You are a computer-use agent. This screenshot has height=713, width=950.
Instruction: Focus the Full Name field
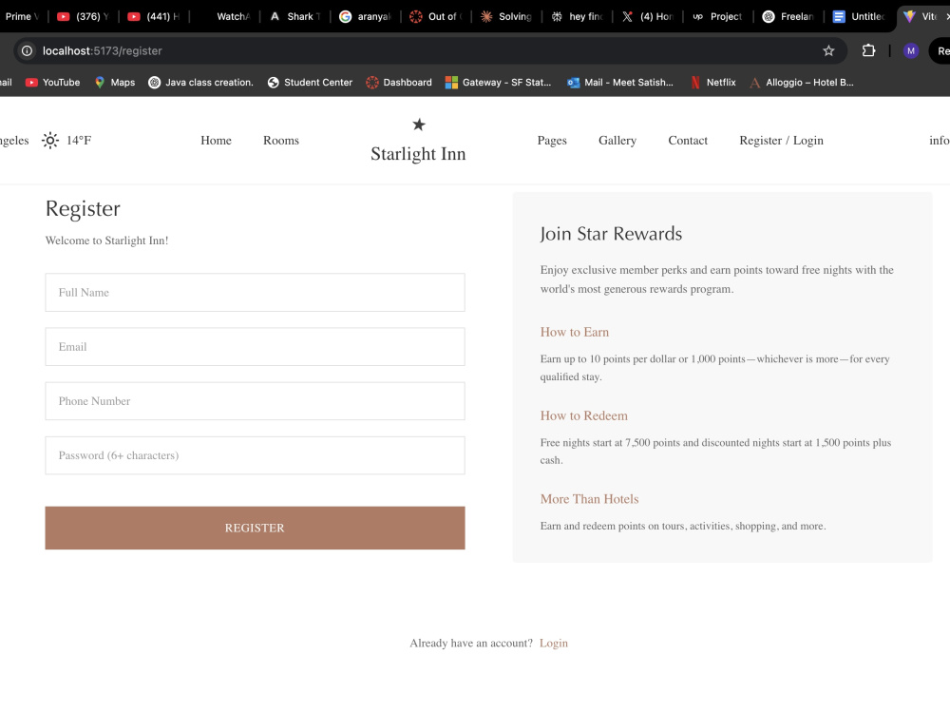pos(255,293)
